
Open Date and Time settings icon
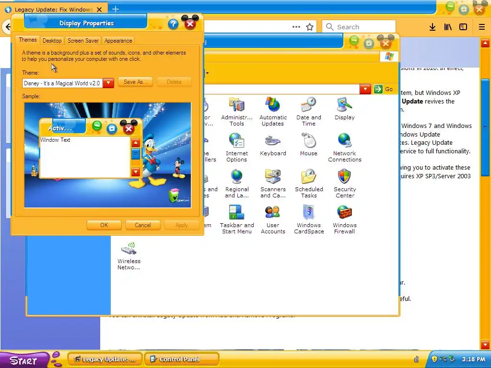tap(309, 111)
